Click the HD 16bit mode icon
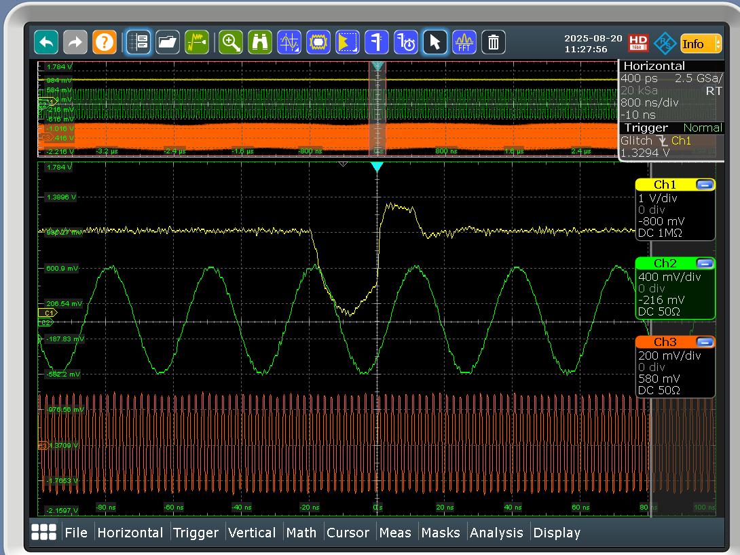Viewport: 740px width, 555px height. point(638,43)
